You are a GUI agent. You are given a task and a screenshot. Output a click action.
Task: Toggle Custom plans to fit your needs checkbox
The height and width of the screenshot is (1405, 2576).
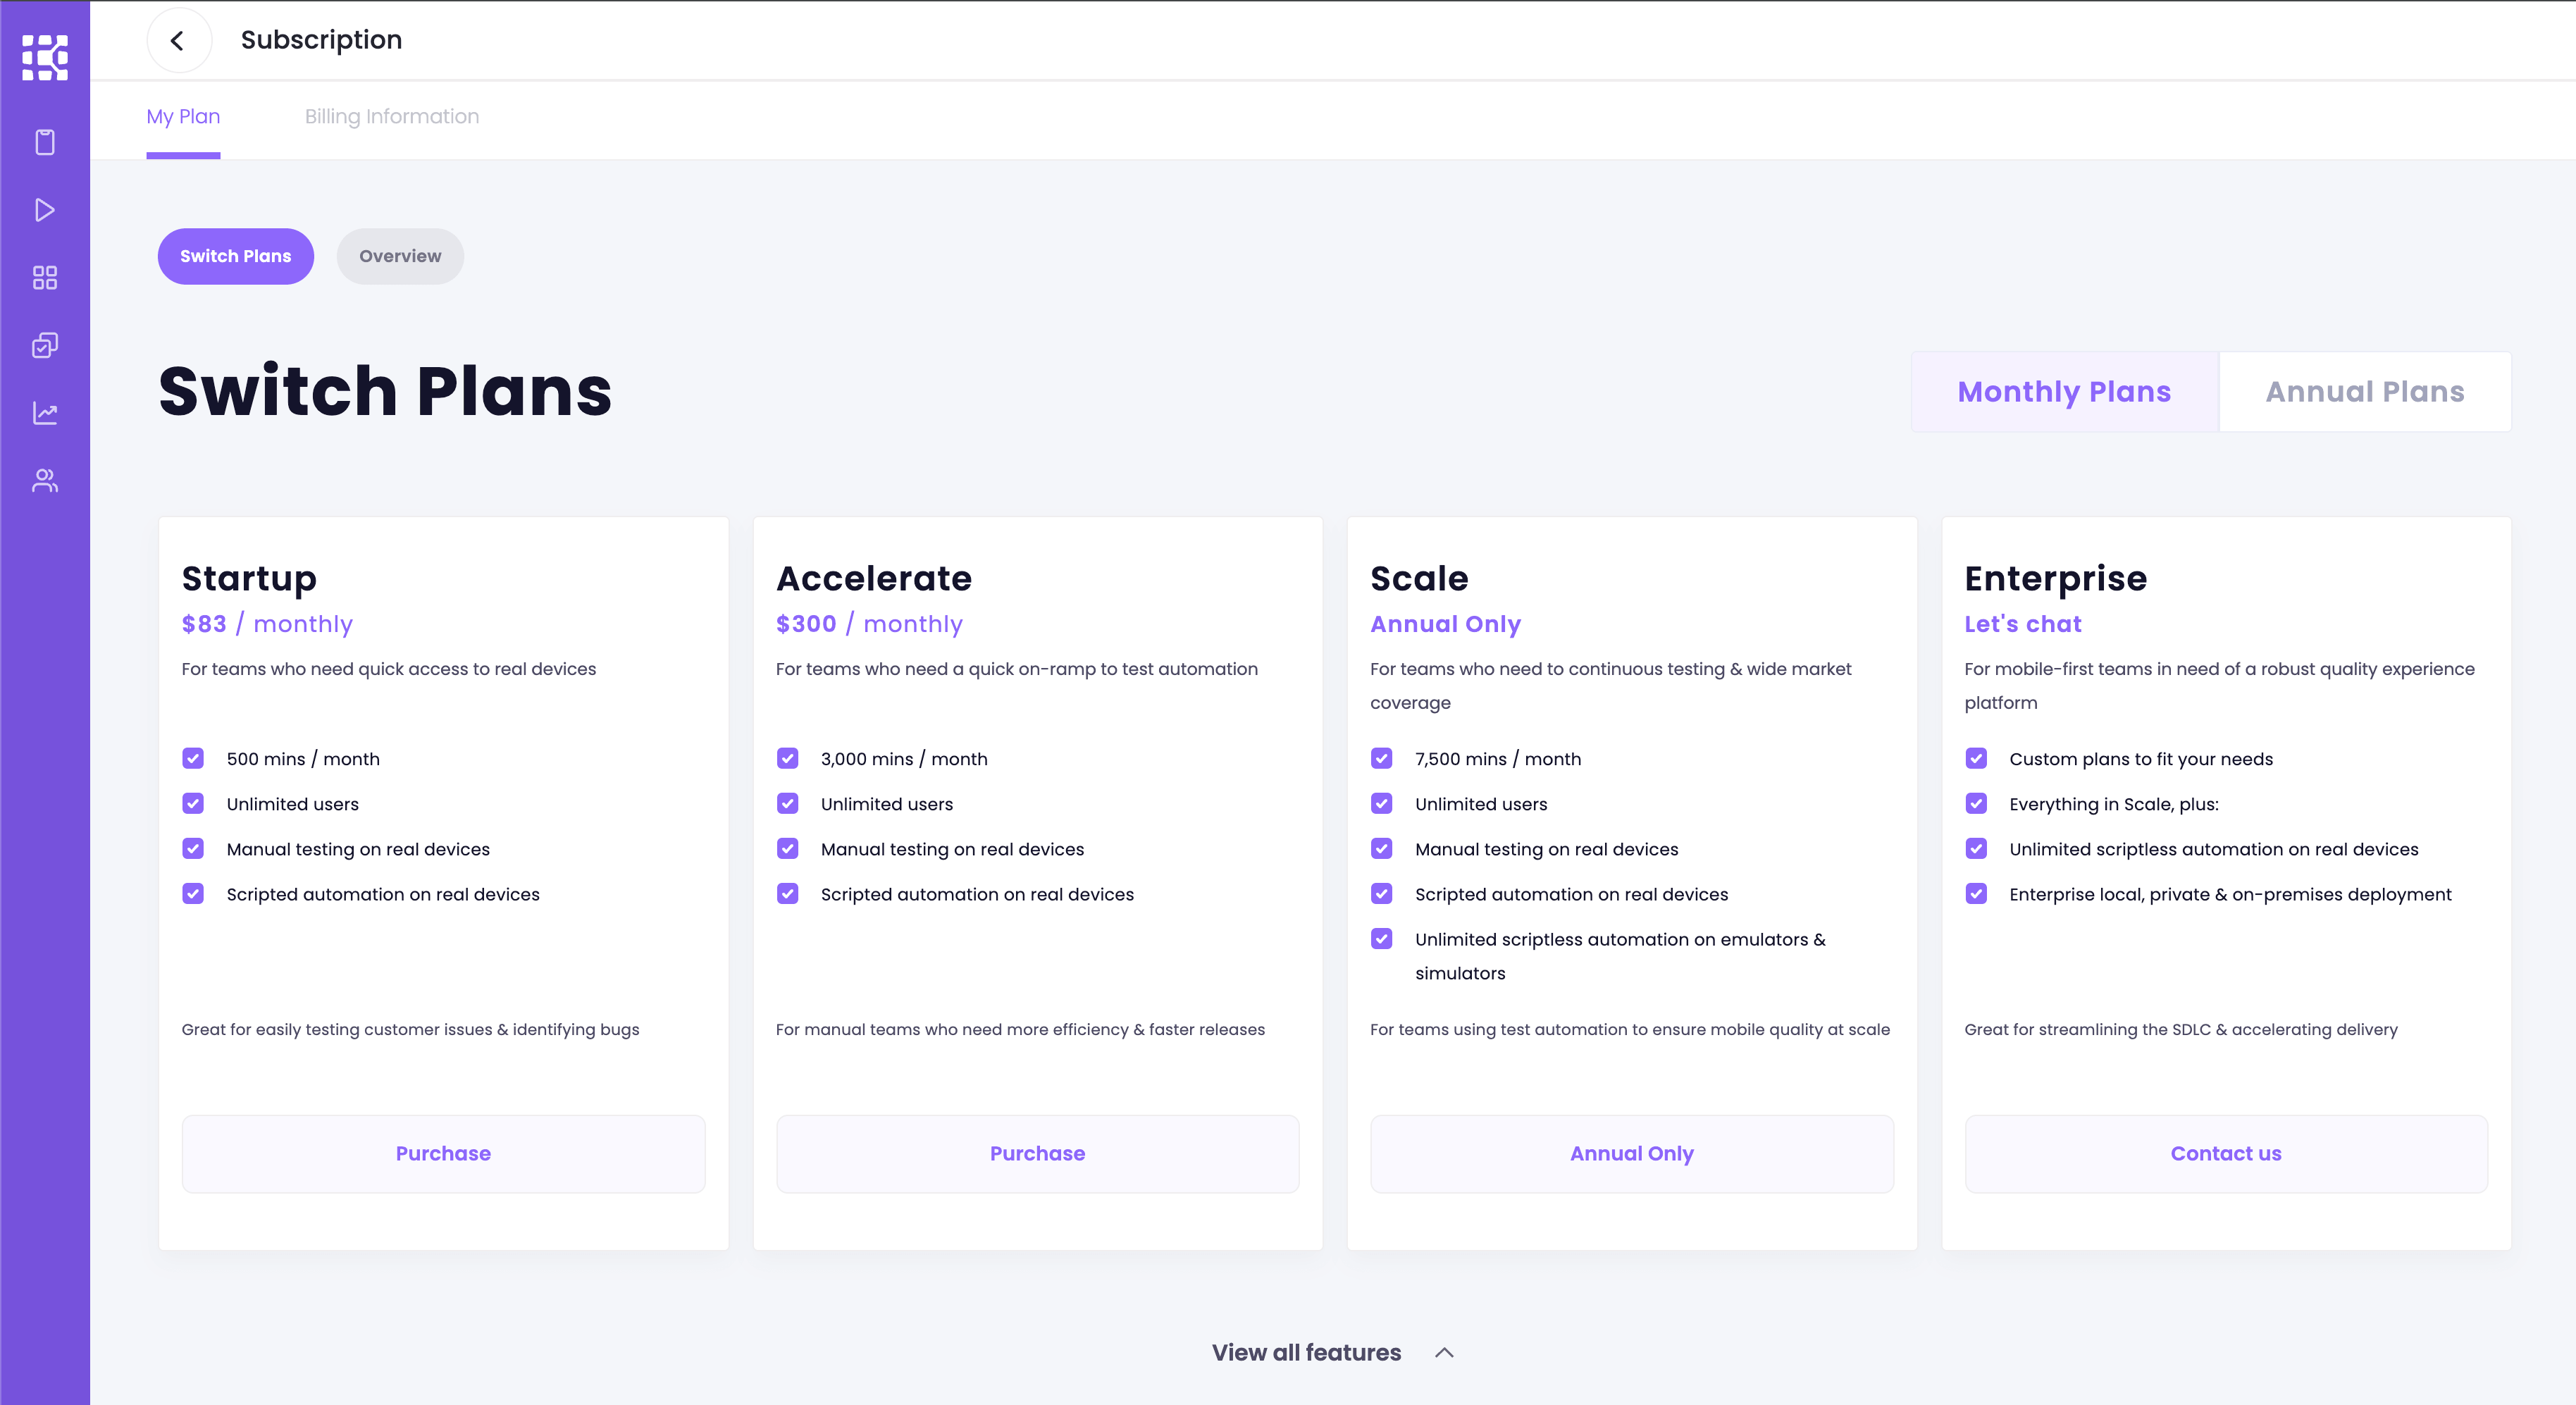point(1976,759)
